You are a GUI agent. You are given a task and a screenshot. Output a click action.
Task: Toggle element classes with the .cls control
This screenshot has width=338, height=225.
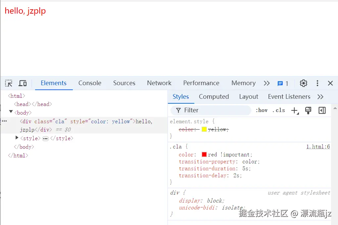(279, 110)
